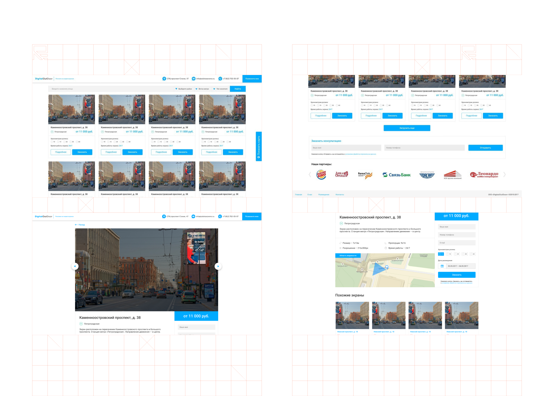Click the next arrow in the partners carousel

[504, 174]
